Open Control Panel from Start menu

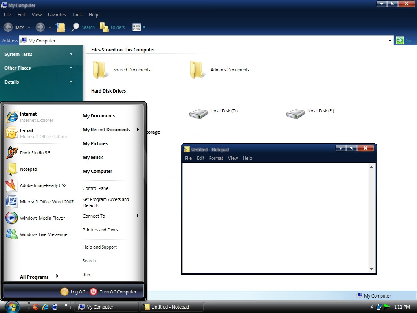96,188
